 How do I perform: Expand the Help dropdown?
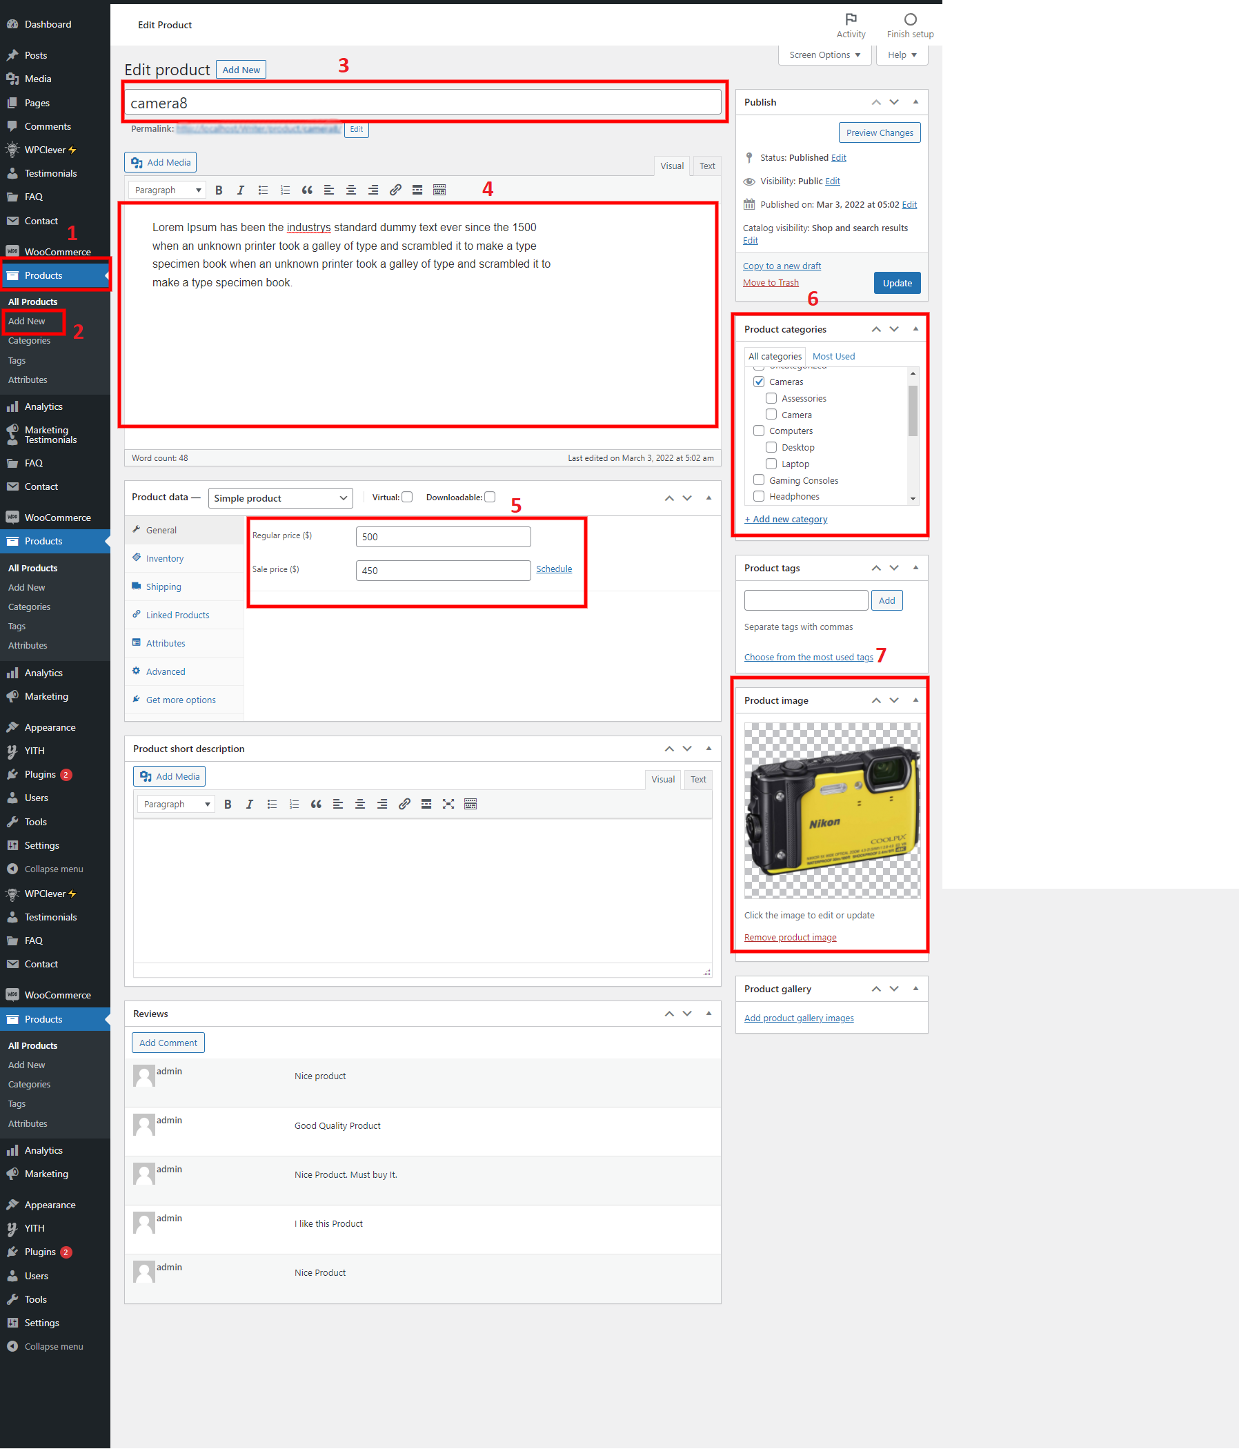click(902, 55)
